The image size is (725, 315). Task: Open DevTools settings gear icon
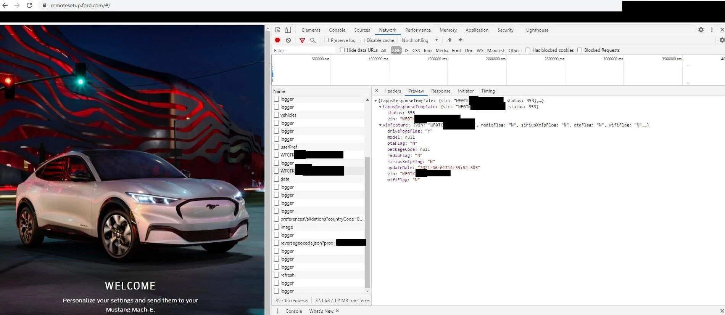(x=701, y=30)
